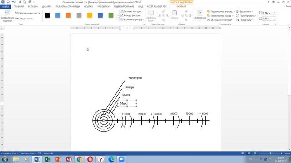This screenshot has height=163, width=291.
Task: Open the Заливка фигуры dropdown
Action: pos(131,11)
